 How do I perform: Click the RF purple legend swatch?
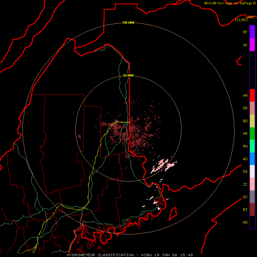(x=252, y=32)
